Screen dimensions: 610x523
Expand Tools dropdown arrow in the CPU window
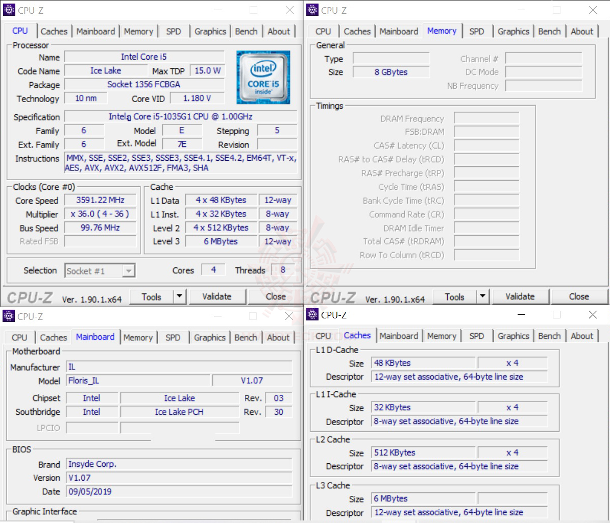click(x=180, y=296)
